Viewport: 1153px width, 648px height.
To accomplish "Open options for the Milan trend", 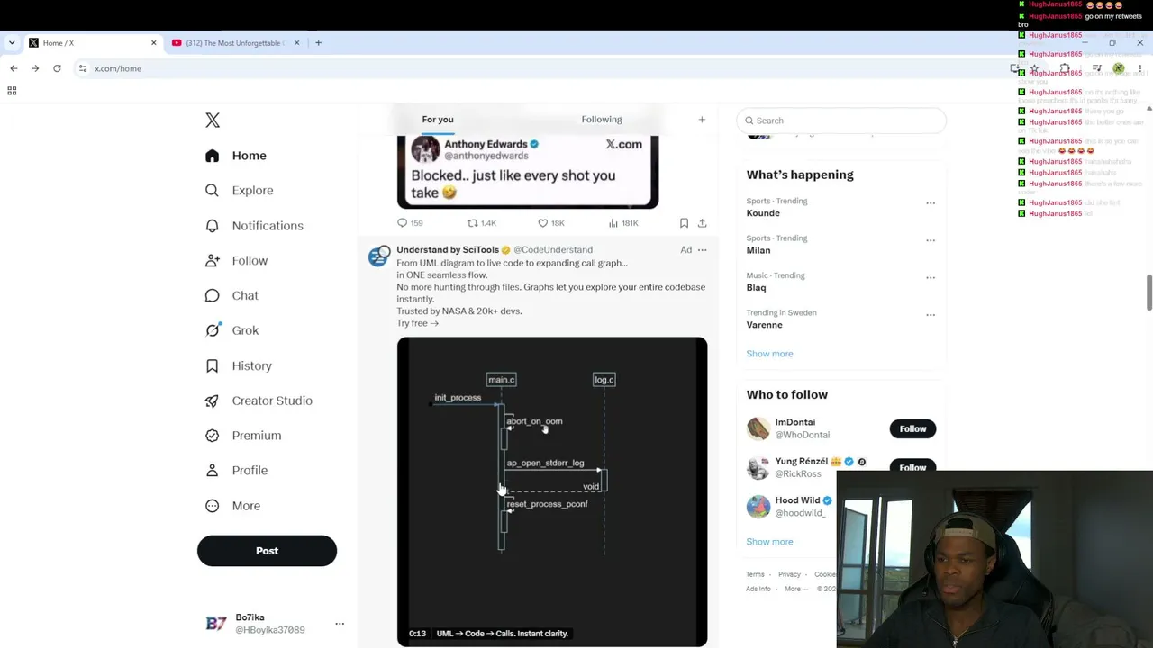I will (931, 240).
